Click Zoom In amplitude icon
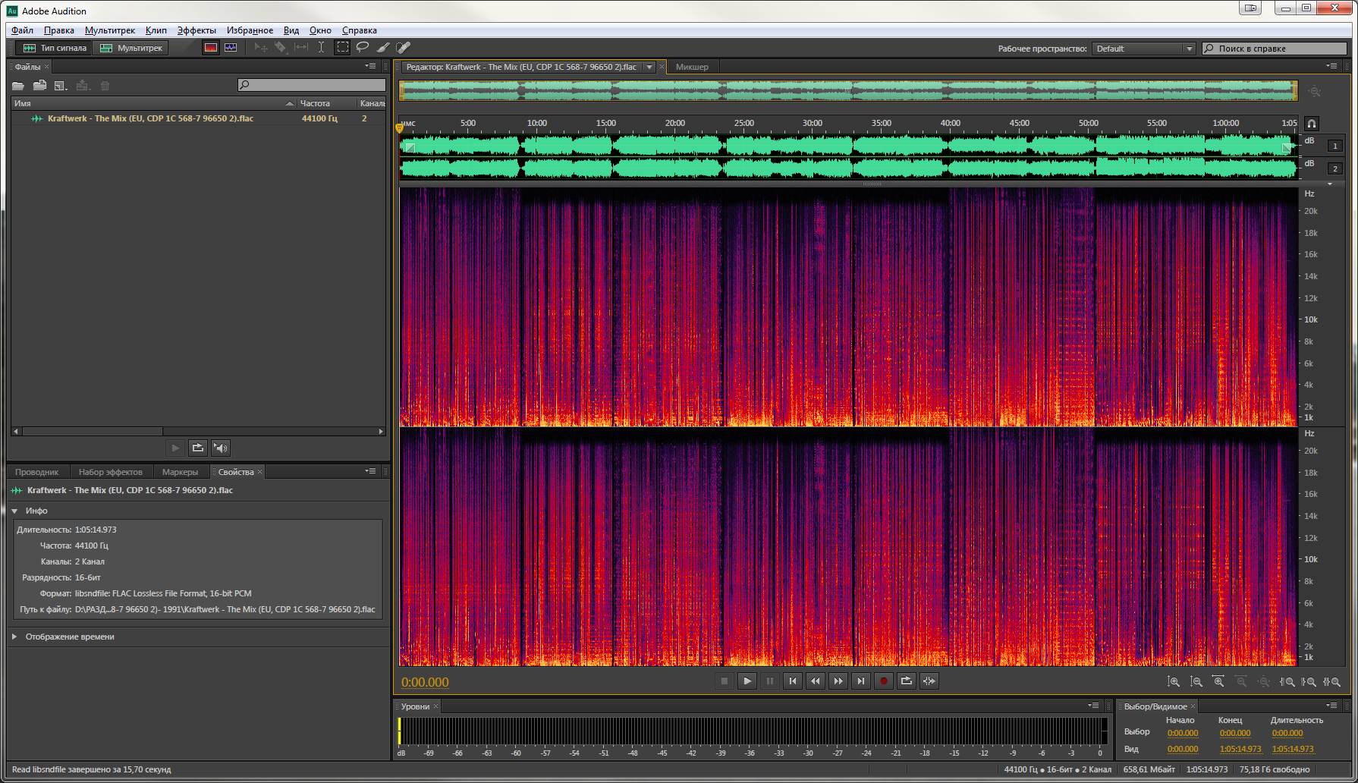Screen dimensions: 1358x783 (x=1174, y=682)
